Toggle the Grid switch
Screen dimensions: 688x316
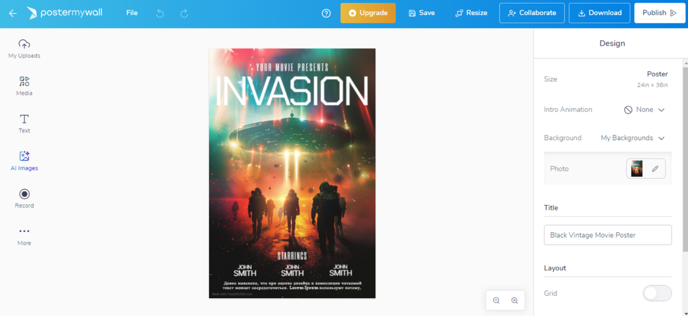[657, 293]
